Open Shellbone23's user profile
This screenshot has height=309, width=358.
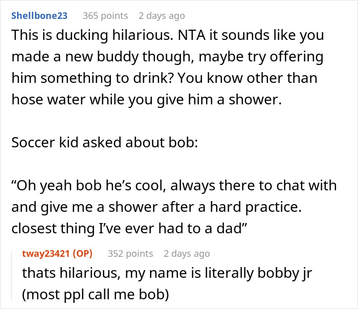[x=39, y=16]
